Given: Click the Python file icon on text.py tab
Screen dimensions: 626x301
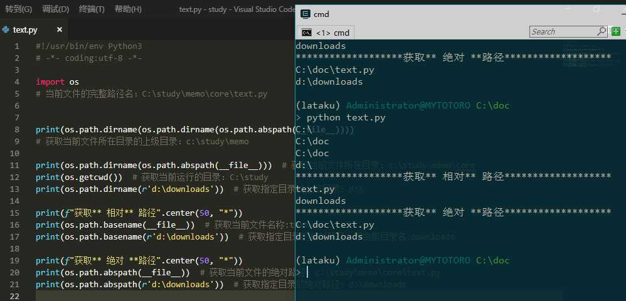Looking at the screenshot, I should [6, 30].
